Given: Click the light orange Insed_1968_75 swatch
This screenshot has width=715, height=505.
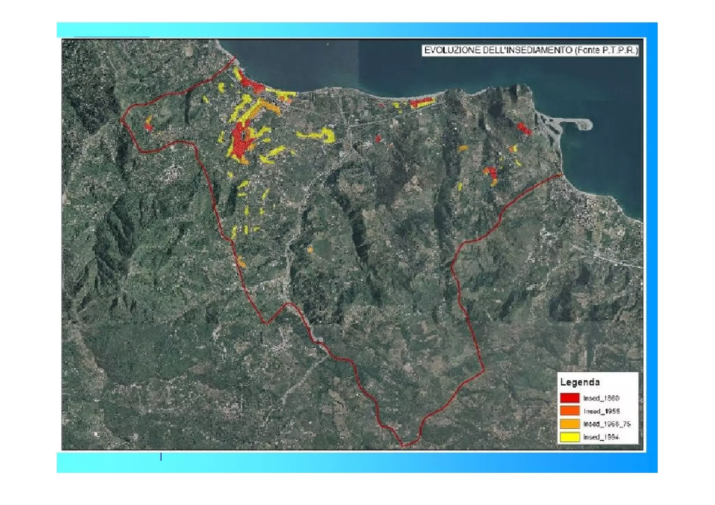Looking at the screenshot, I should coord(569,424).
